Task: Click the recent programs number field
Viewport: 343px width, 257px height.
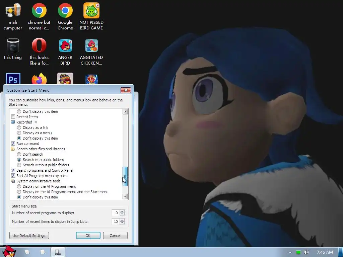Action: point(116,213)
